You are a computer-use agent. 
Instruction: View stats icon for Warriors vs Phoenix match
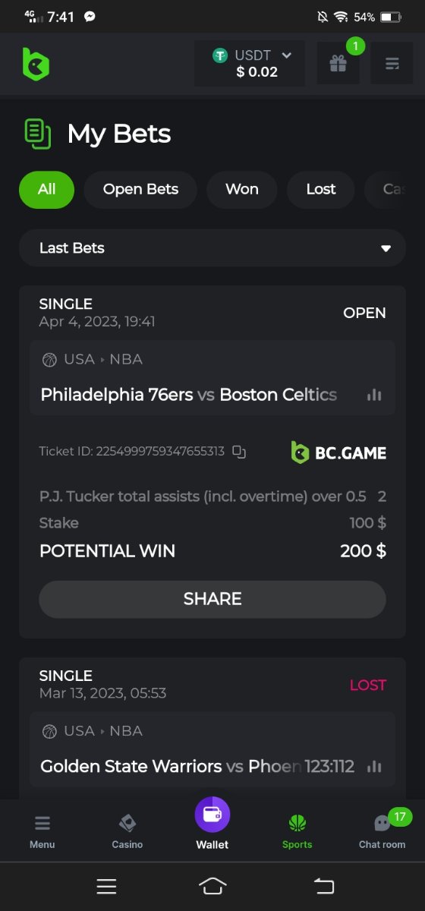[374, 767]
